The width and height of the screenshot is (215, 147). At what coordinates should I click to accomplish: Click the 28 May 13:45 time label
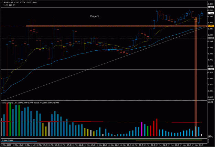(x=18, y=145)
